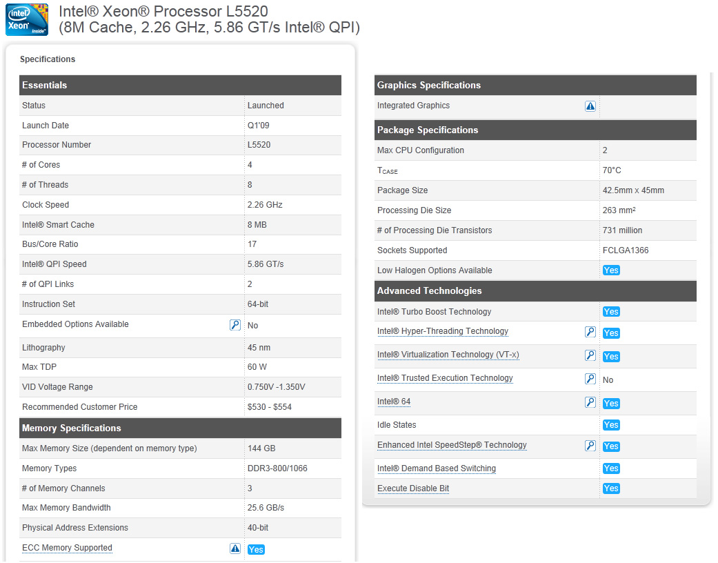Viewport: 718px width, 563px height.
Task: Select the Clock Speed value 2.26 GHz
Action: 265,205
